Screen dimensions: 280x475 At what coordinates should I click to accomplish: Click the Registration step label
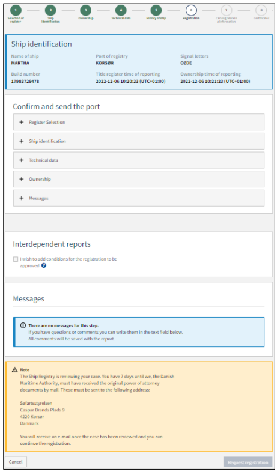click(x=191, y=18)
